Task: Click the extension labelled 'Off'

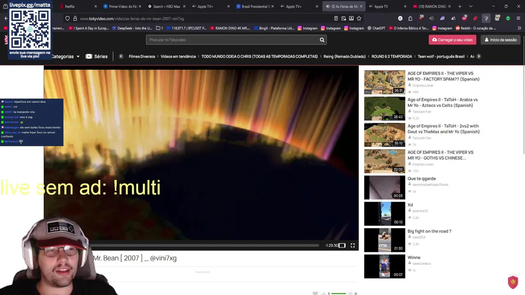Action: [x=497, y=18]
